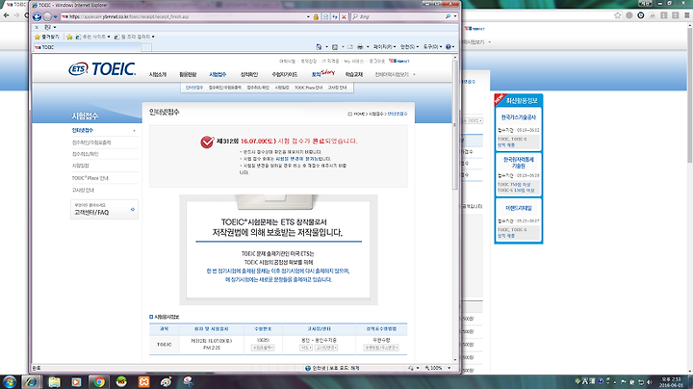The height and width of the screenshot is (389, 693).
Task: Click the 인터넷접수 sub-navigation link
Action: coord(194,88)
